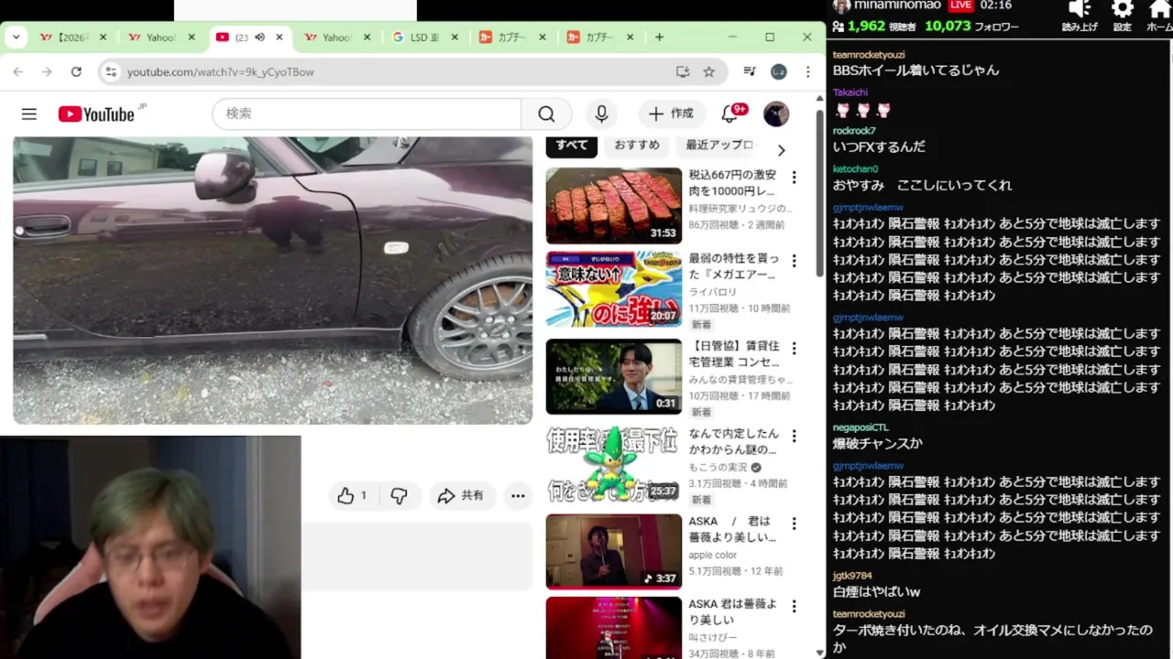Open options for なんで内定したん video
Viewport: 1173px width, 659px height.
coord(795,437)
